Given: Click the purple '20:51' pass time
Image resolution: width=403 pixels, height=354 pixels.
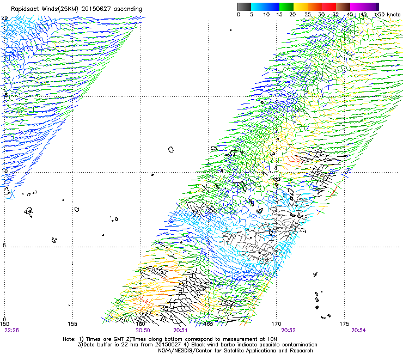Looking at the screenshot, I should (x=180, y=331).
